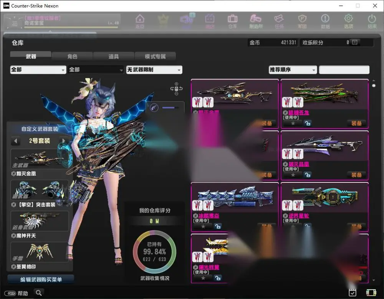Image resolution: width=384 pixels, height=299 pixels.
Task: Open the 任务 missions icon
Action: pyautogui.click(x=279, y=21)
